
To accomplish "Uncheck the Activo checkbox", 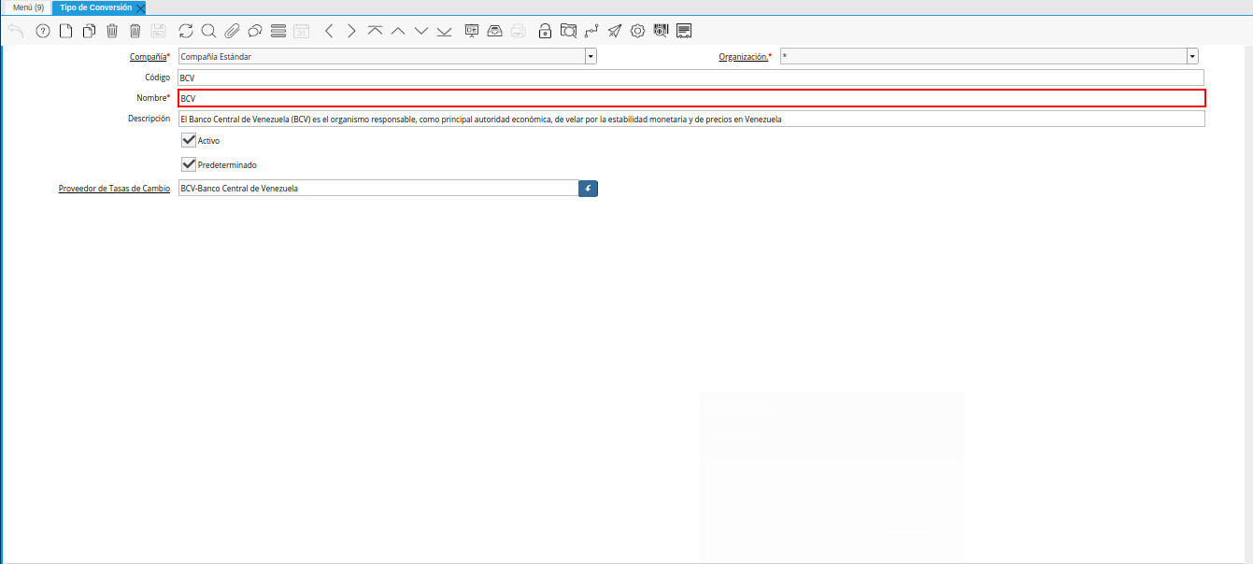I will [x=189, y=140].
